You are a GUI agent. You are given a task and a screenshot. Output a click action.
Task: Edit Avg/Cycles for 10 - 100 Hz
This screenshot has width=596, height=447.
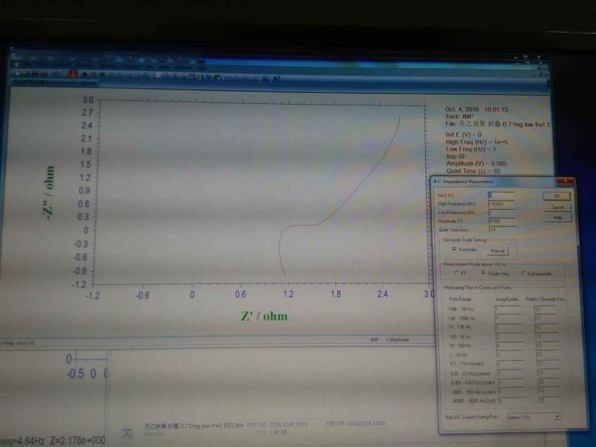(509, 346)
